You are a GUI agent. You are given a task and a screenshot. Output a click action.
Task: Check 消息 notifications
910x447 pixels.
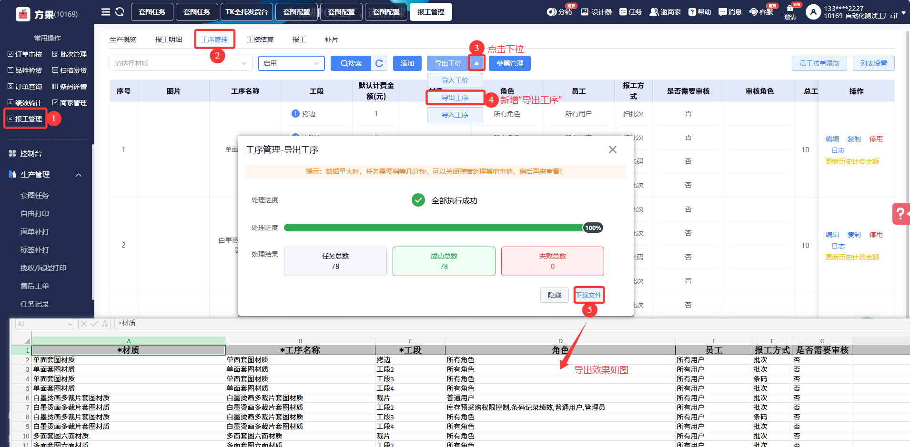click(730, 12)
